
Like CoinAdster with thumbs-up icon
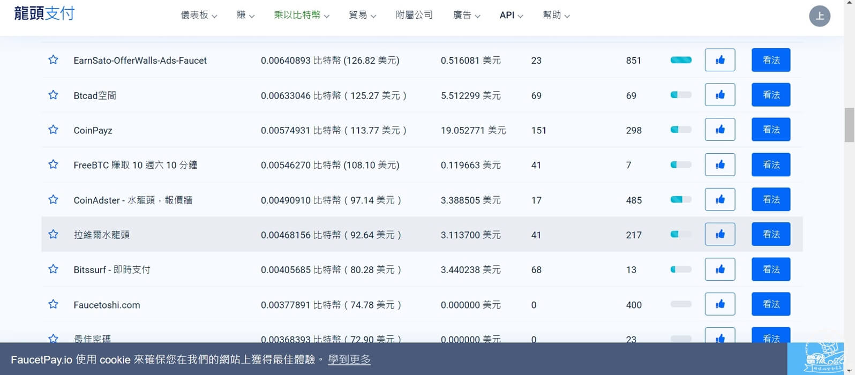point(720,199)
